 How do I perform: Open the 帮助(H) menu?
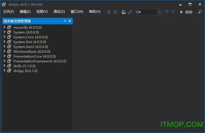95,12
